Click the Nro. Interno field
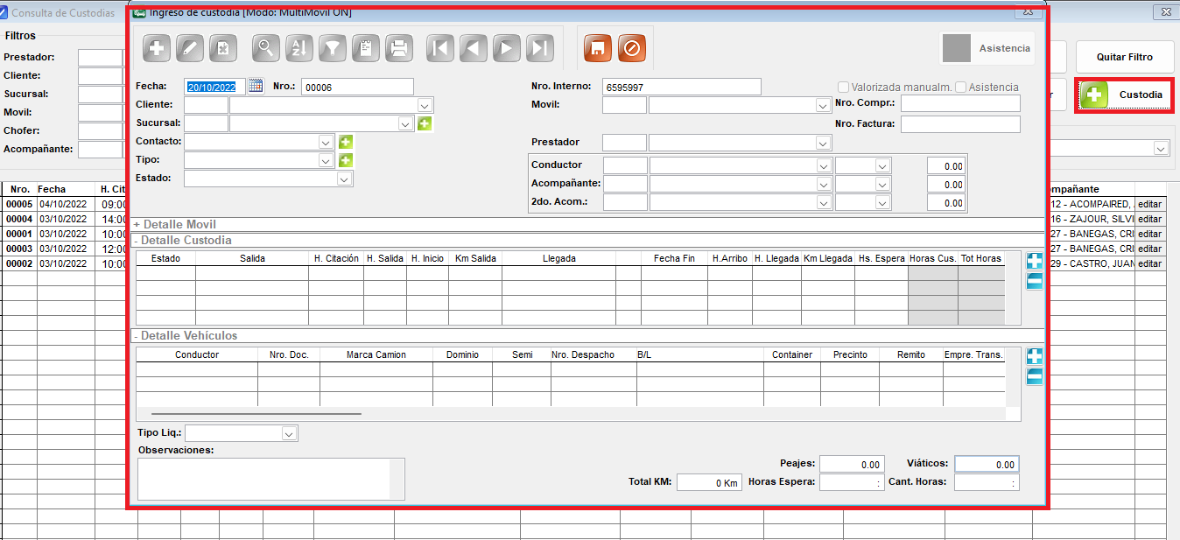 tap(682, 87)
